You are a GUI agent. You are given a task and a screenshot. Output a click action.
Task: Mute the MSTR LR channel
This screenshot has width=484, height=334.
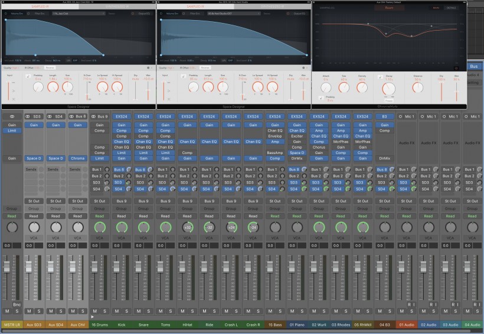coord(7,311)
